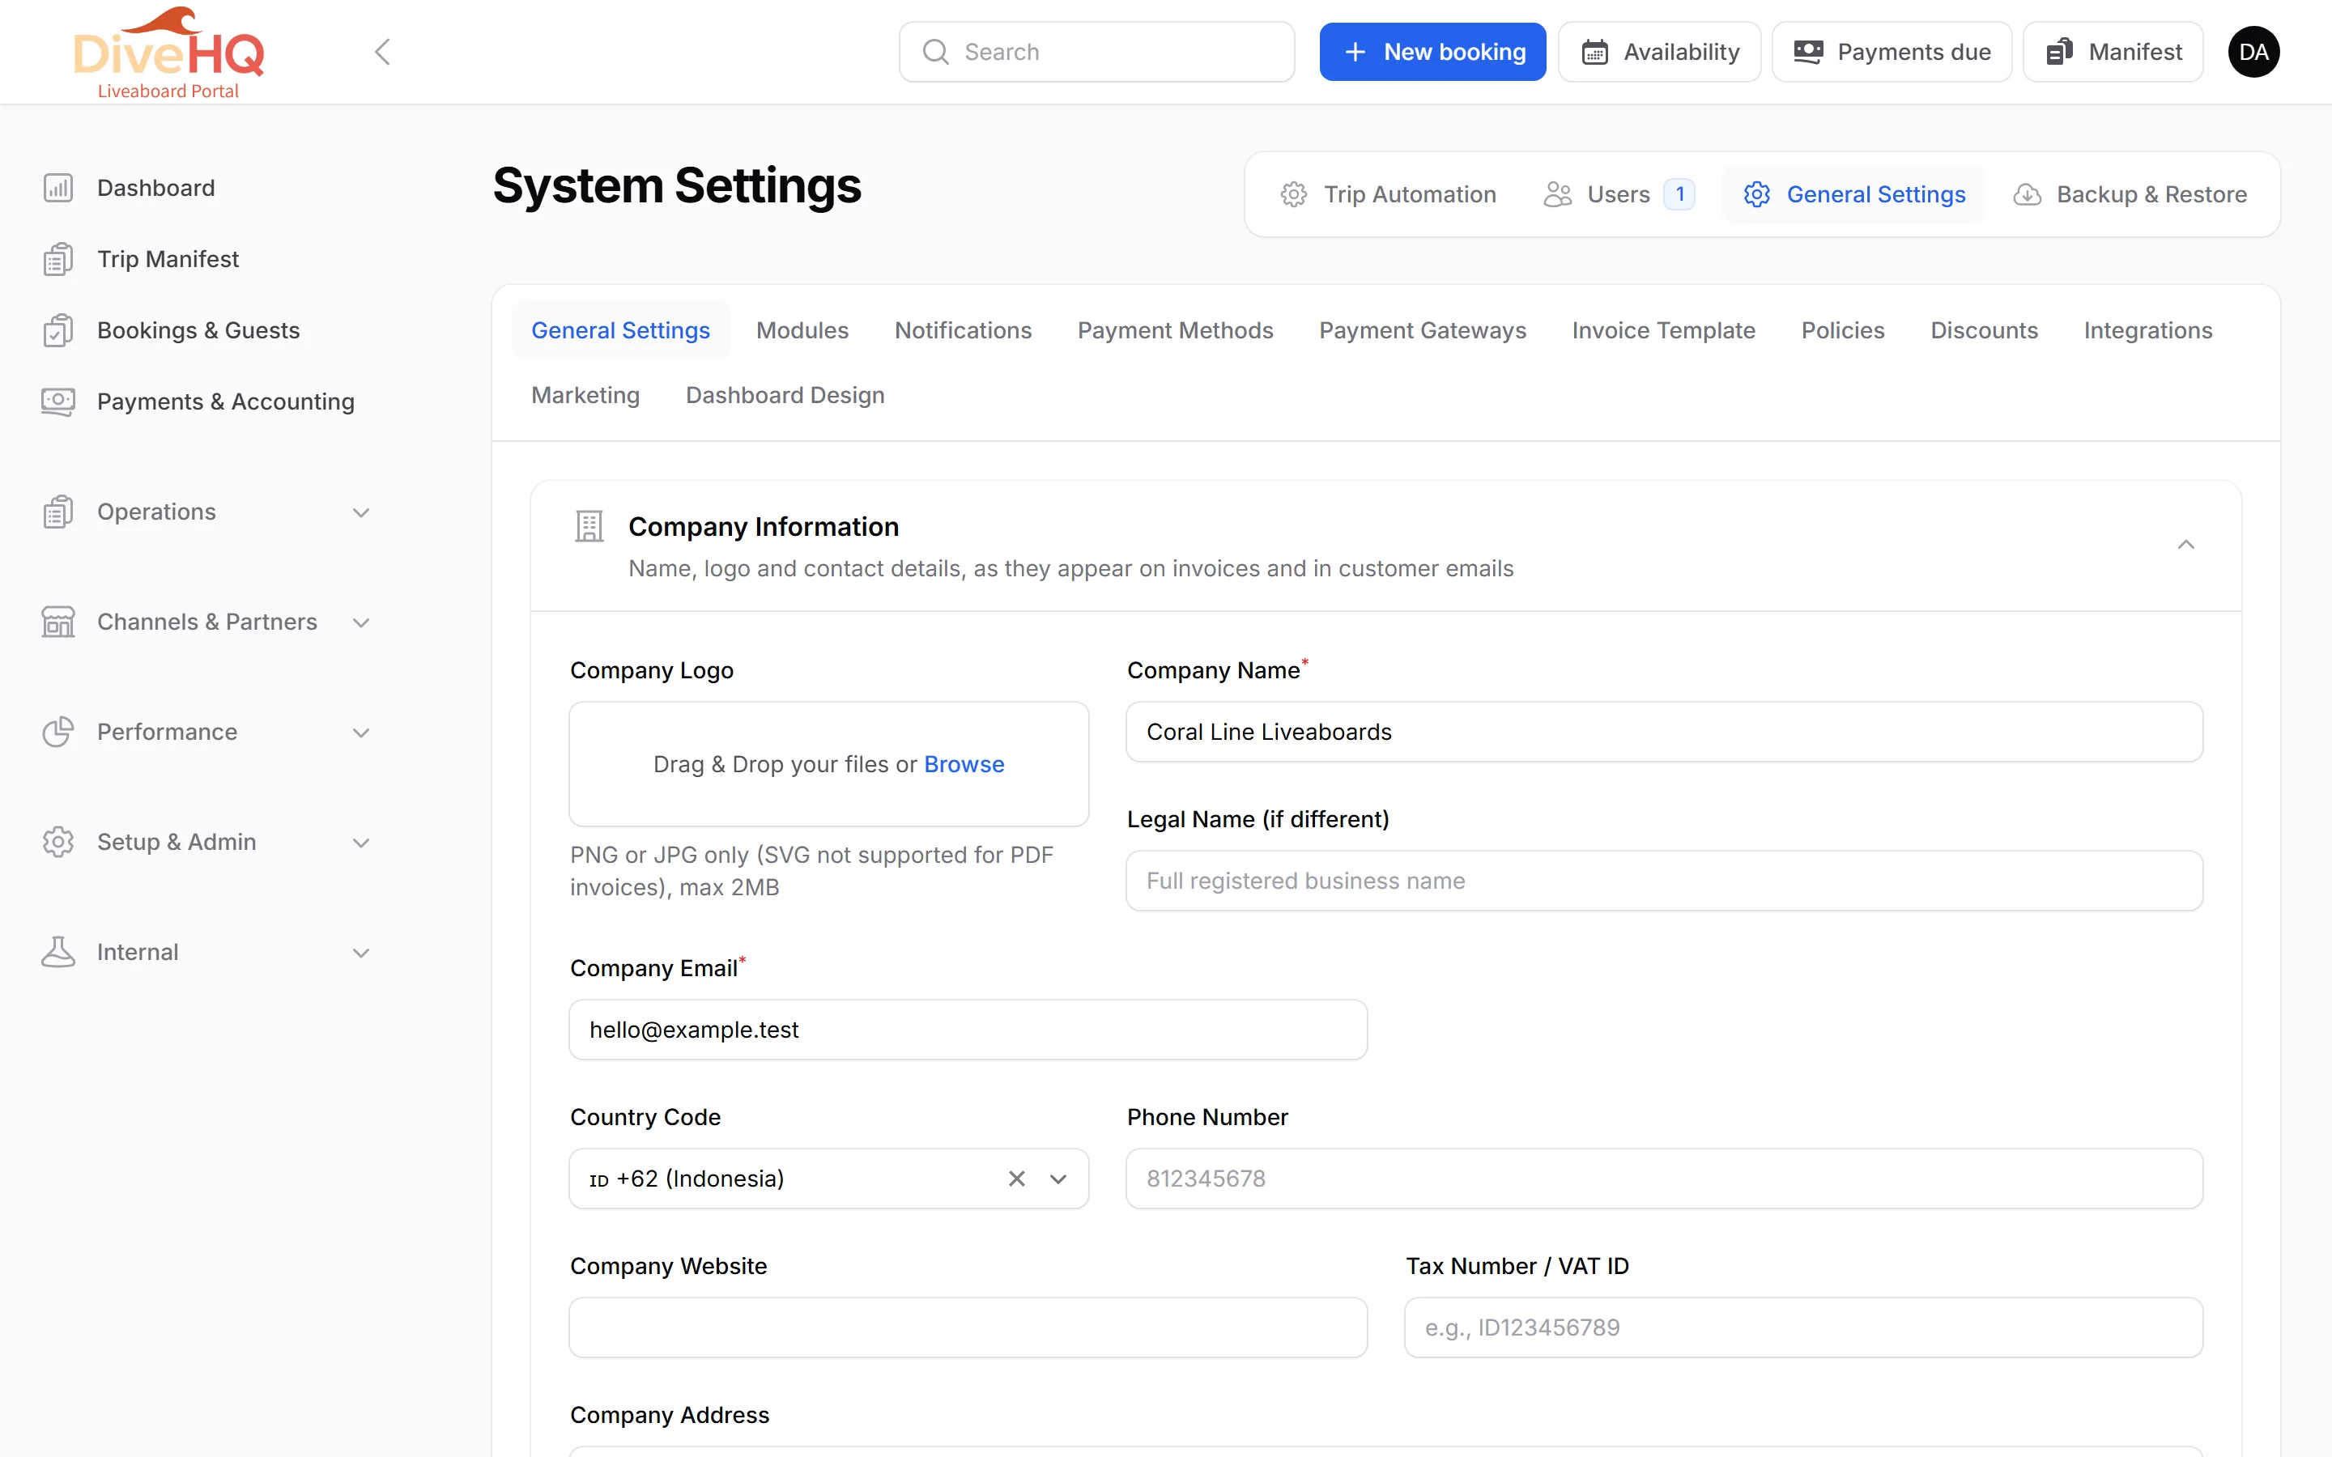Click the Phone Number input field
The height and width of the screenshot is (1457, 2332).
[1664, 1179]
